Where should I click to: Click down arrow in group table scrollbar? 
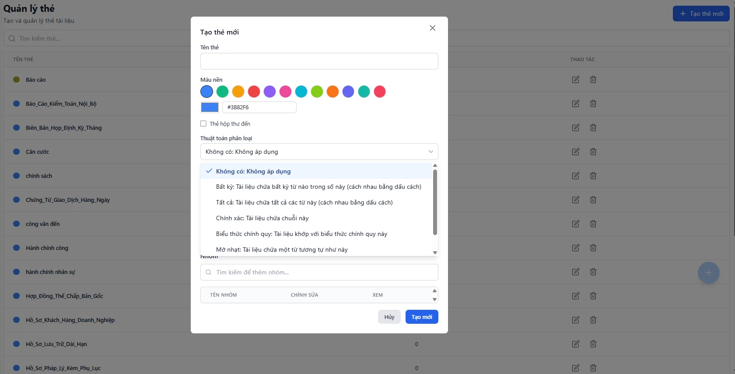[434, 299]
